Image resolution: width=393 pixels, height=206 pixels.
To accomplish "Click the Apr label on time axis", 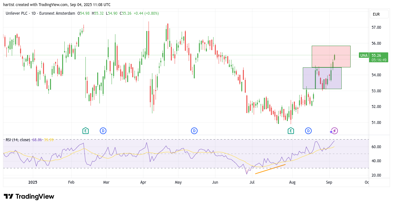I will coord(143,182).
